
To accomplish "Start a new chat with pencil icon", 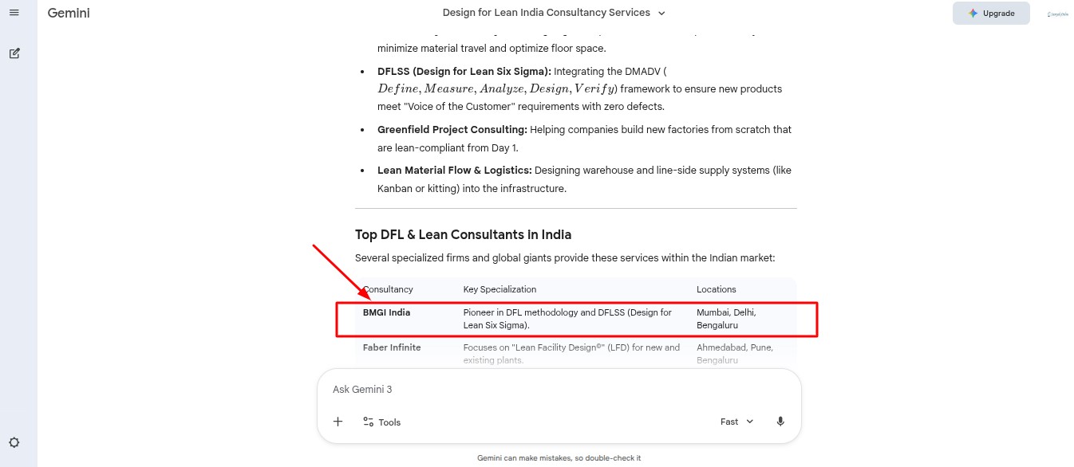I will 14,53.
